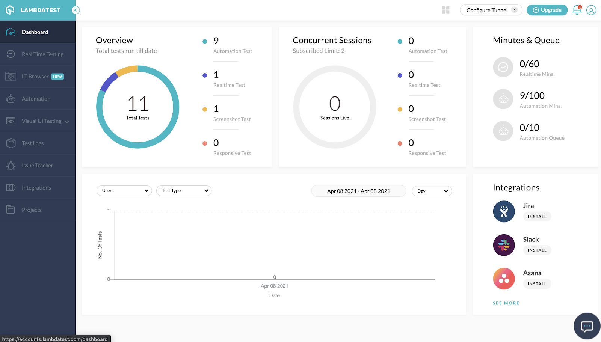The image size is (601, 342).
Task: Open the chat support widget
Action: coord(587,326)
